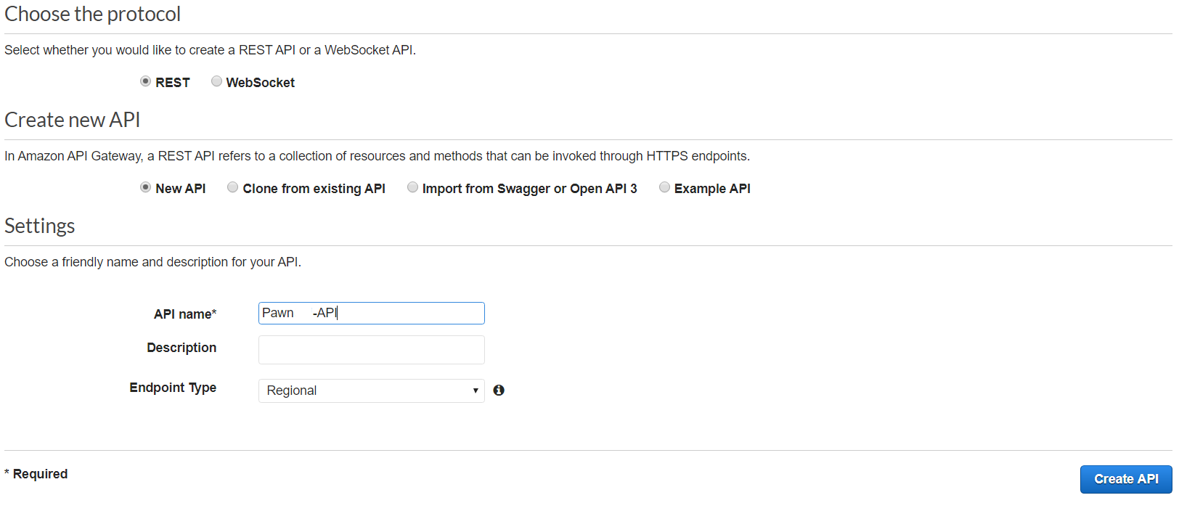
Task: Click the 'Choose the protocol' heading
Action: click(x=92, y=14)
